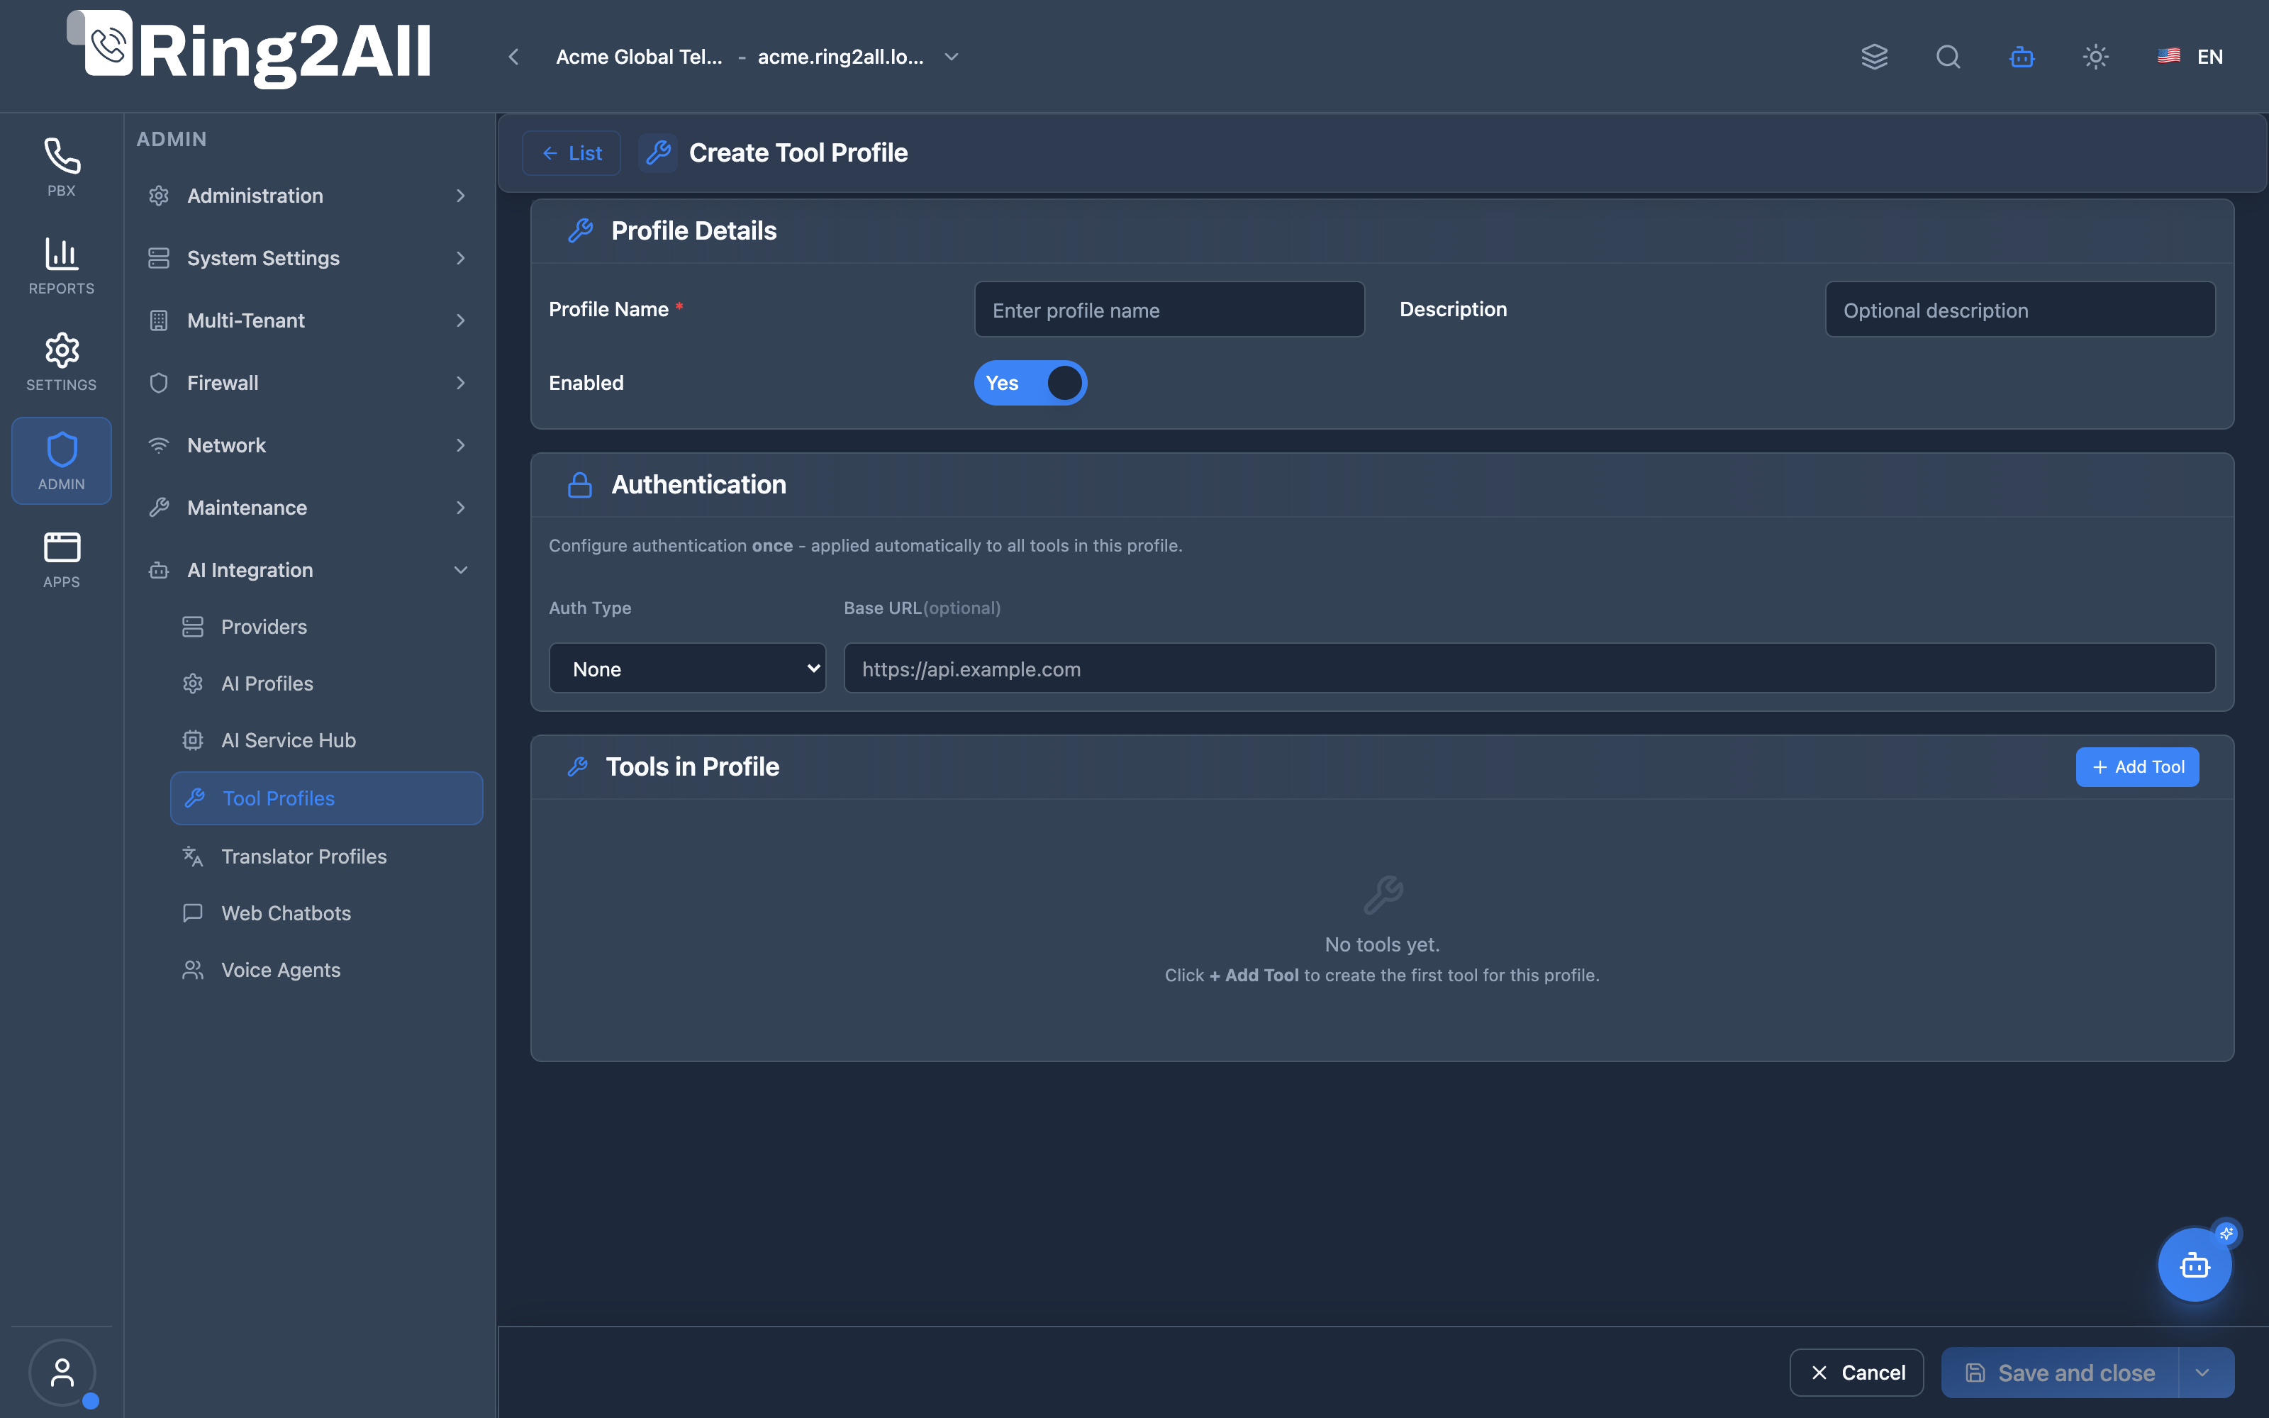The height and width of the screenshot is (1418, 2269).
Task: Open the PBX section in left rail
Action: [61, 167]
